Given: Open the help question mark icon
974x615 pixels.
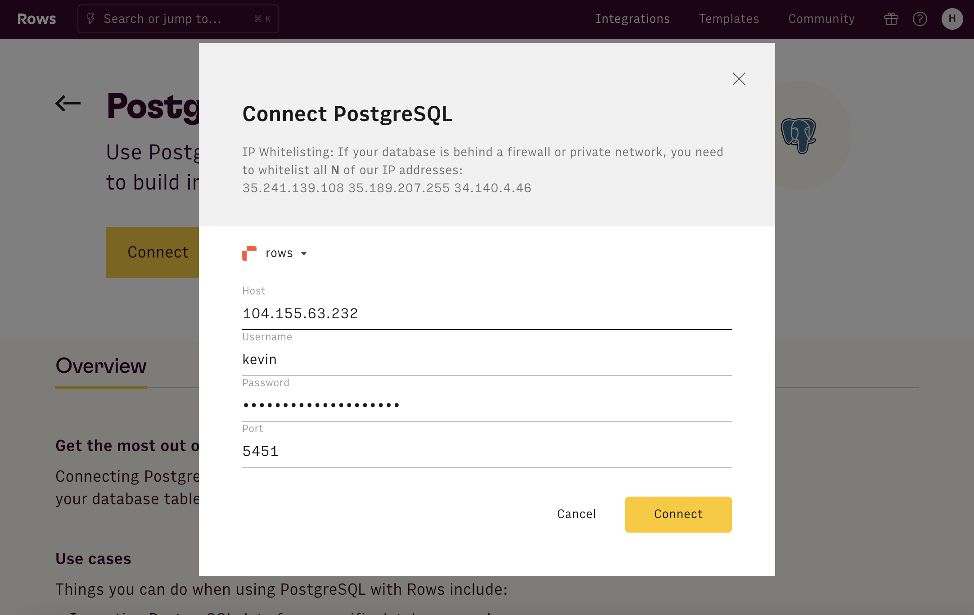Looking at the screenshot, I should tap(920, 19).
